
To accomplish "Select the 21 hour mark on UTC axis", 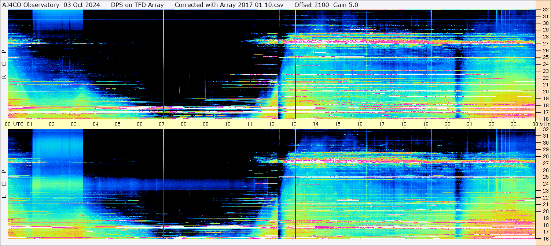I will pos(470,124).
